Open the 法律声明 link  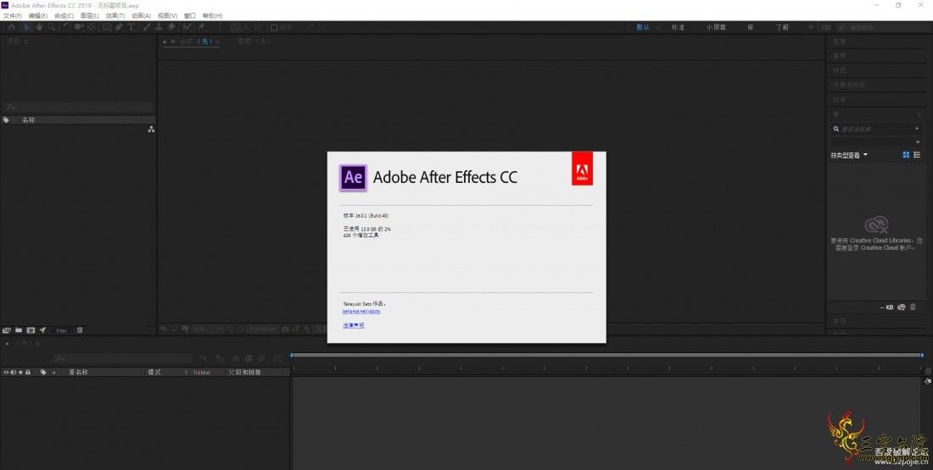point(354,325)
